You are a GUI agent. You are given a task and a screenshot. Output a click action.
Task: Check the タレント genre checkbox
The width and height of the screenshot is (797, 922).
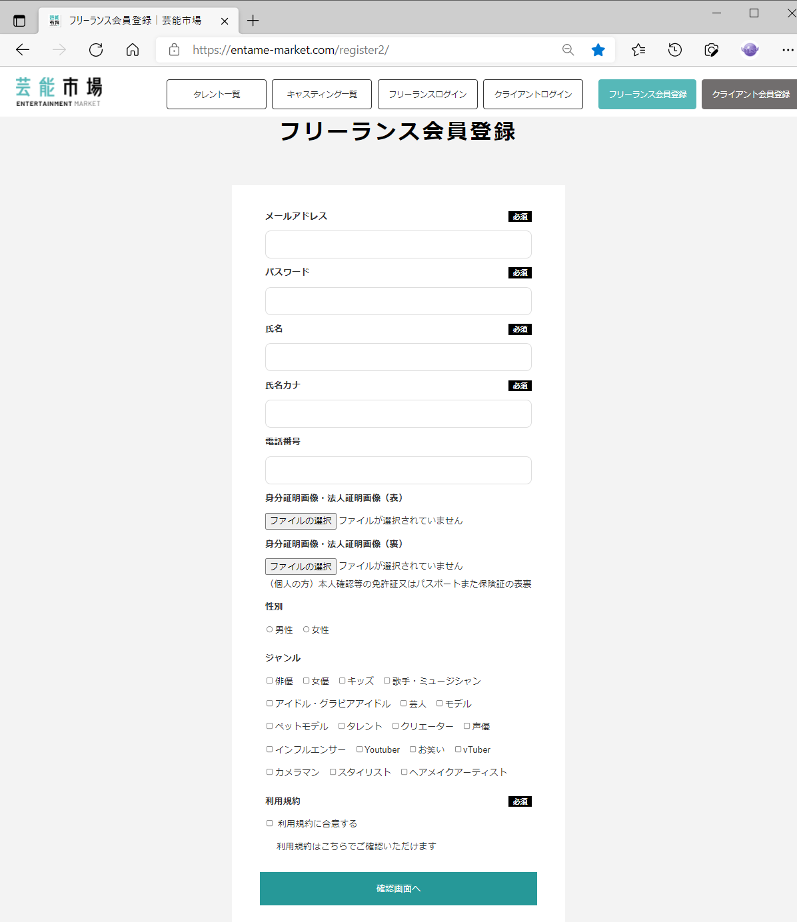(342, 725)
